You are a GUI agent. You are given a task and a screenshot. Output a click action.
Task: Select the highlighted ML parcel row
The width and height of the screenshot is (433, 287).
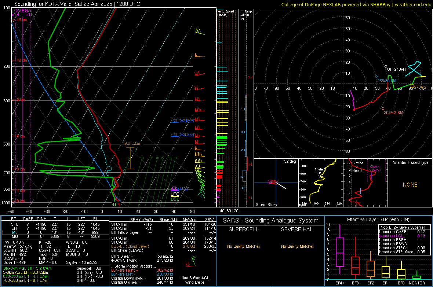point(55,232)
